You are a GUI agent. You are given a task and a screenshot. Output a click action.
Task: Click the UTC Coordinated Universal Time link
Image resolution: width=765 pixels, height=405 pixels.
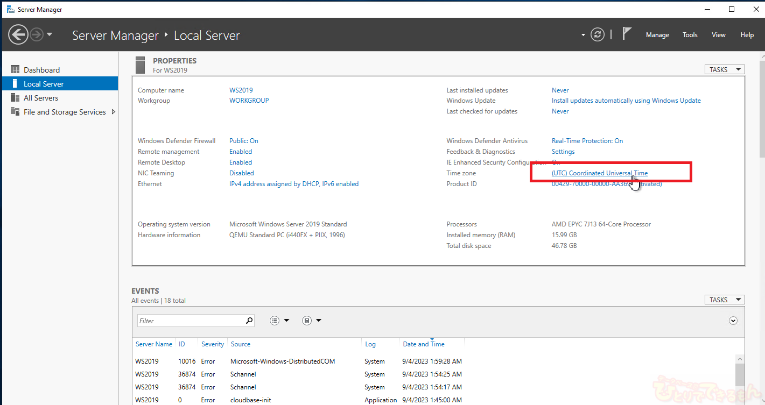(599, 173)
